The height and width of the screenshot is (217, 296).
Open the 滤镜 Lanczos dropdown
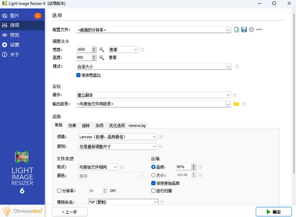[x=117, y=137]
